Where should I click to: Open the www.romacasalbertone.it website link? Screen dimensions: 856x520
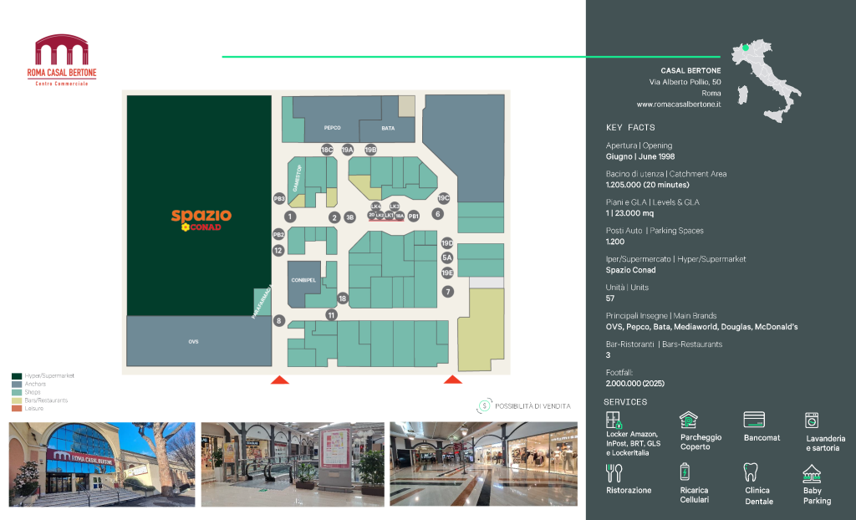(x=679, y=105)
